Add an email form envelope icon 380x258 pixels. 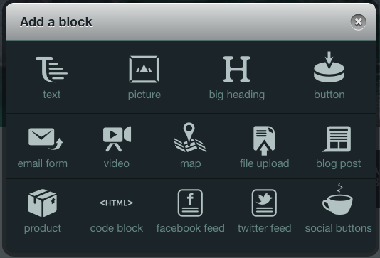coord(46,139)
